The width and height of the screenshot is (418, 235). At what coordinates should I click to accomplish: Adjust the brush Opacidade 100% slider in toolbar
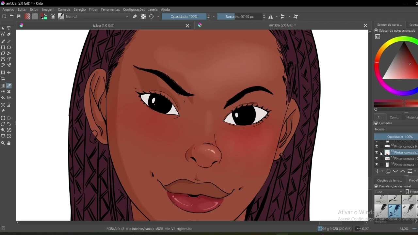(x=184, y=17)
